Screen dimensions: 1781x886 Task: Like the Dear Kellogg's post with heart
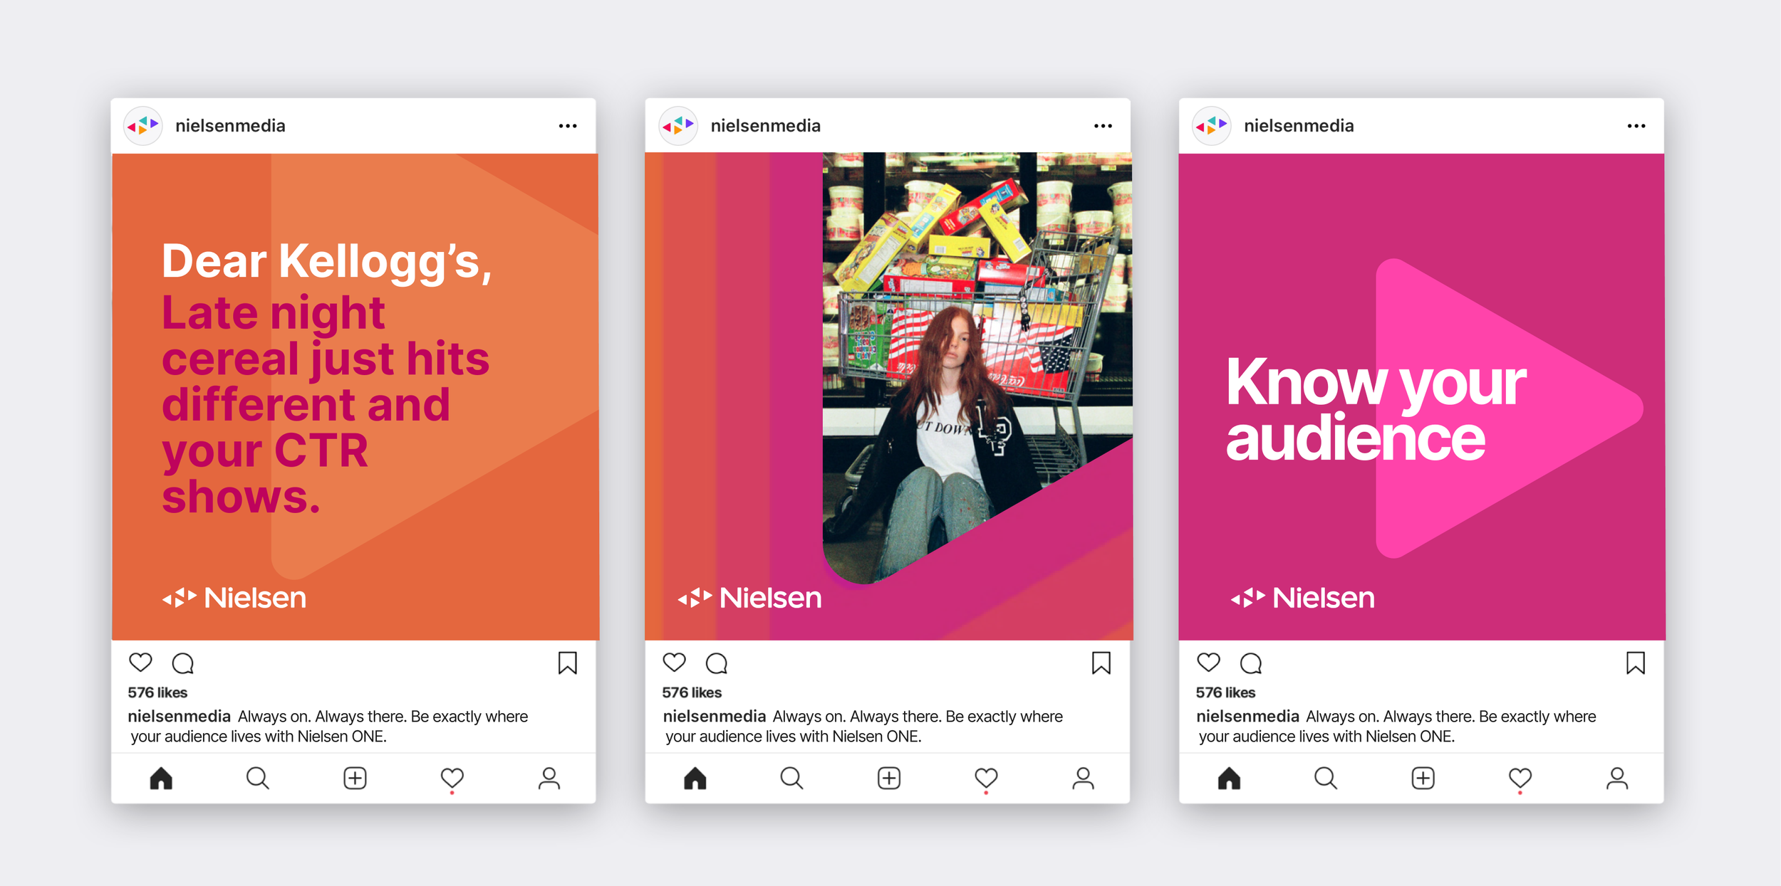pos(140,663)
